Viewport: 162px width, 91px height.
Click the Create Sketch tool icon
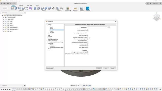pyautogui.click(x=12, y=8)
